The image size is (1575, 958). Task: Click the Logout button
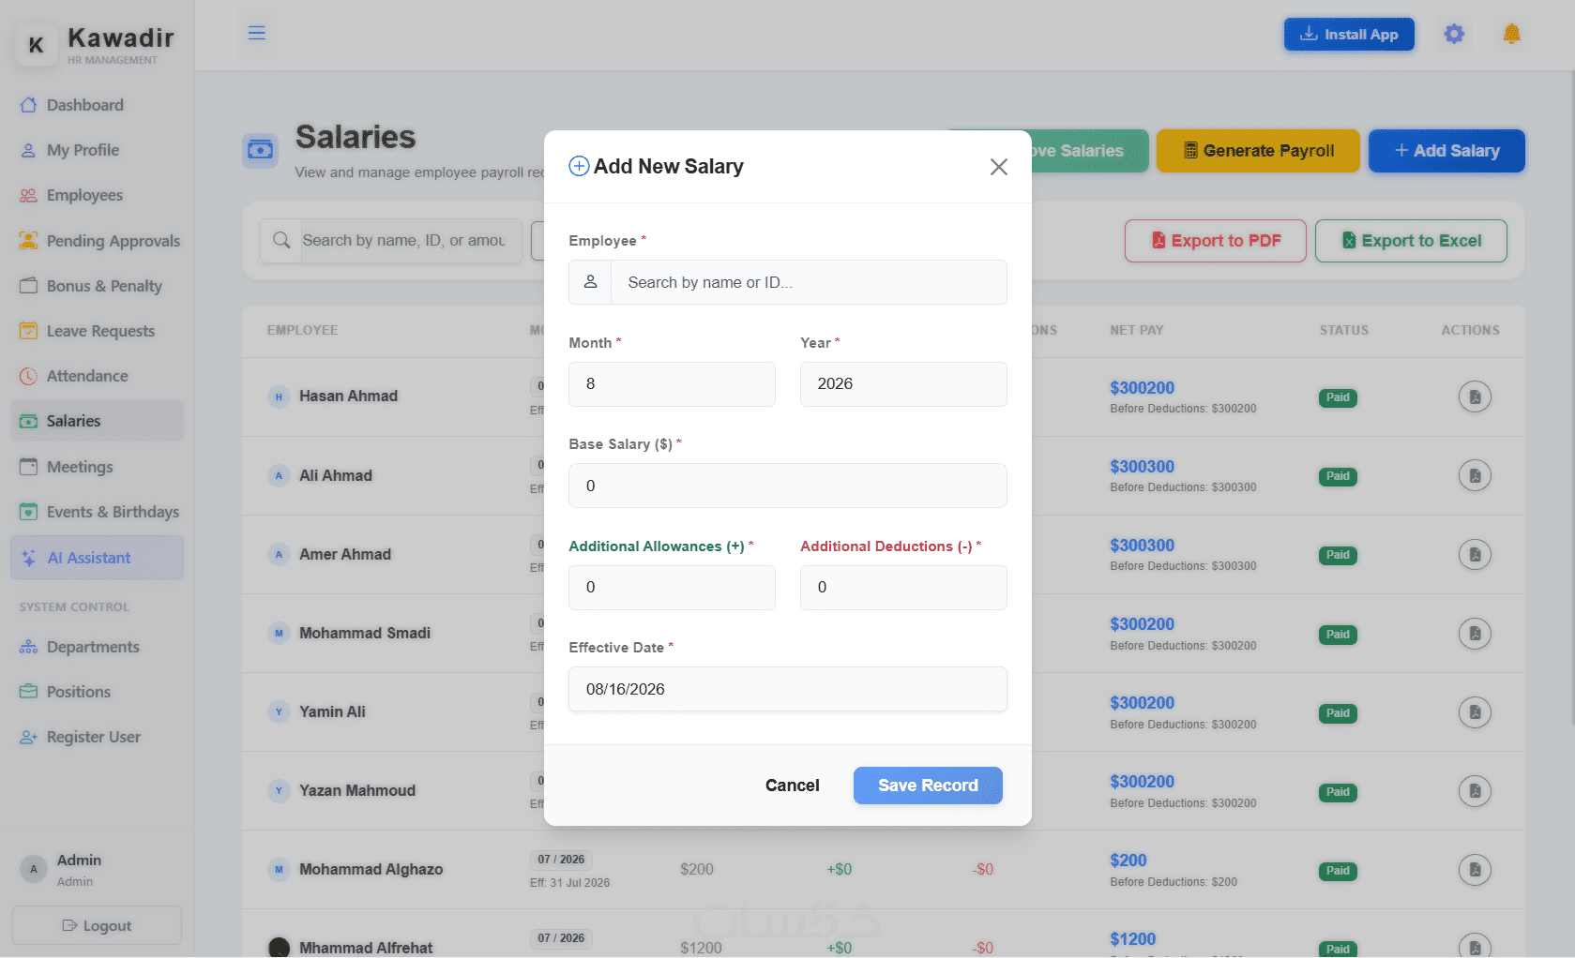click(x=97, y=925)
